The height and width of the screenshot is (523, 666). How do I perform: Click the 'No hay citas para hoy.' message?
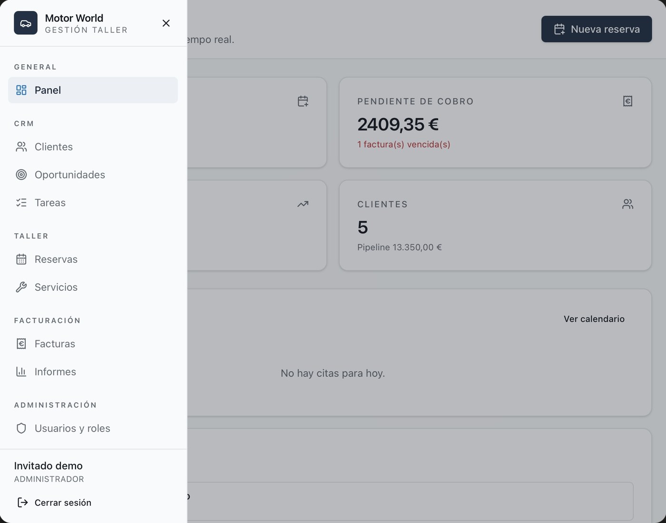coord(333,373)
